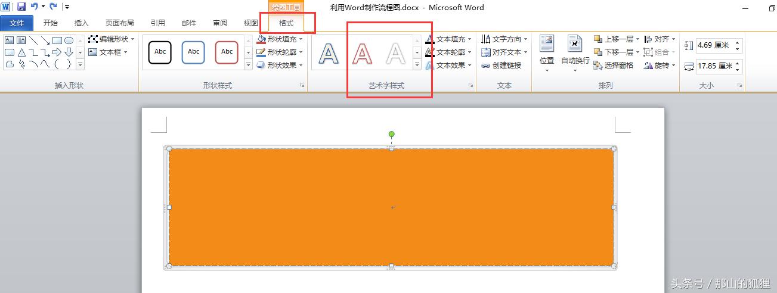The width and height of the screenshot is (777, 293).
Task: Apply the blue WordArt style A
Action: coord(329,53)
